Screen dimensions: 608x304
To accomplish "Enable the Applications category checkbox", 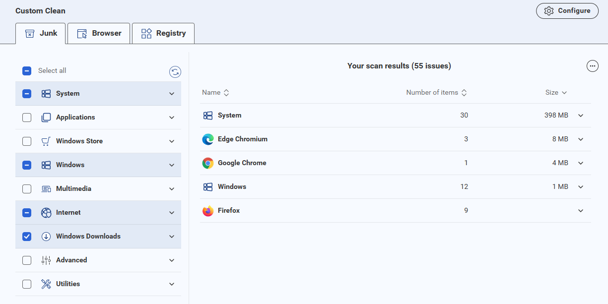I will (x=27, y=118).
